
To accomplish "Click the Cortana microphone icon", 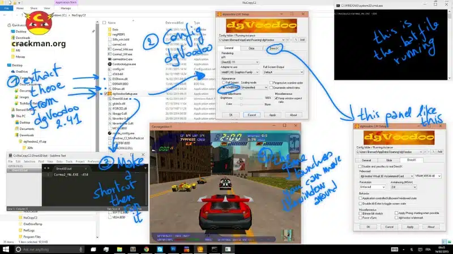I will pos(80,249).
